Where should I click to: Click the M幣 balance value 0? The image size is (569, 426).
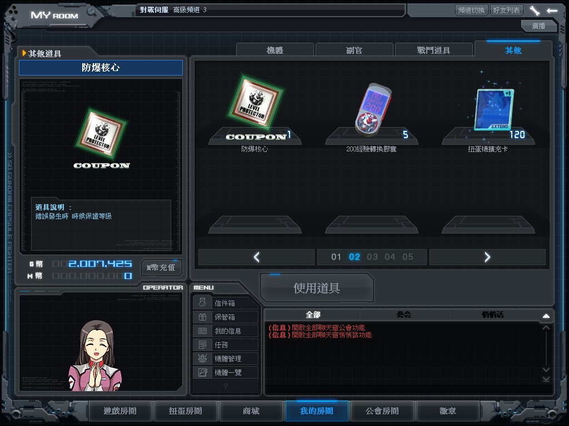[x=128, y=276]
